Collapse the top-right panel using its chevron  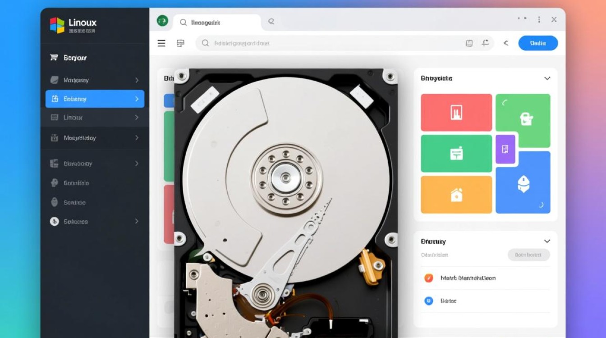[547, 78]
